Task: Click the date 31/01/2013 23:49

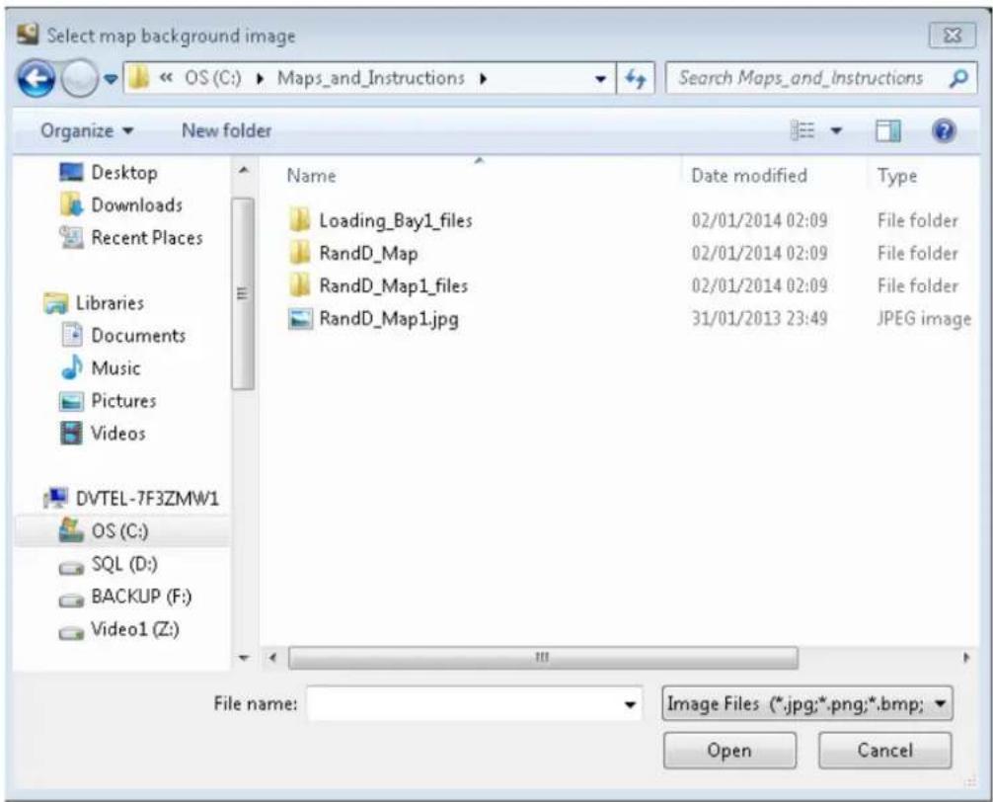Action: [x=759, y=318]
